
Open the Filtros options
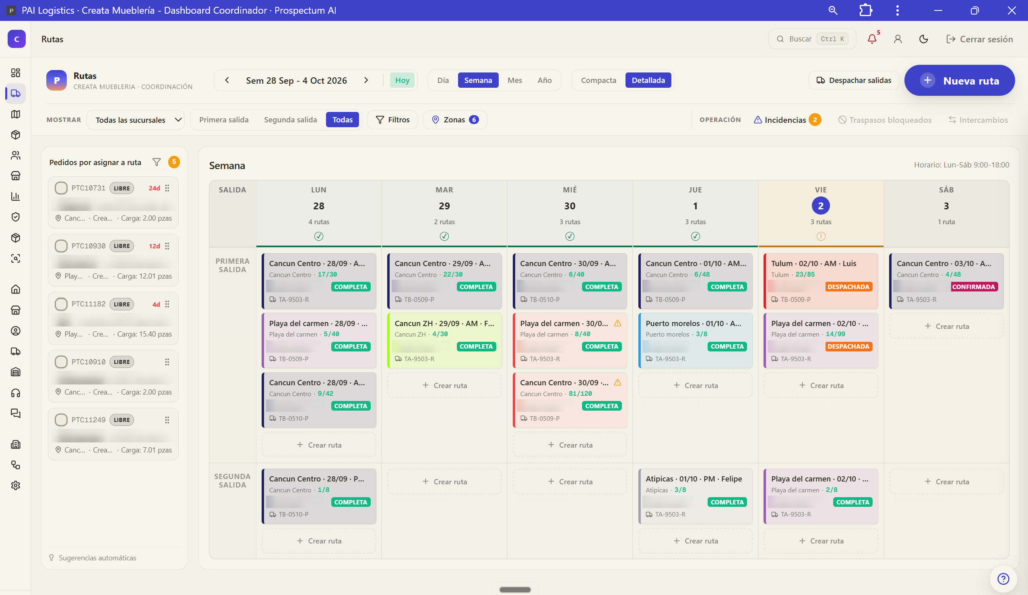pos(392,120)
